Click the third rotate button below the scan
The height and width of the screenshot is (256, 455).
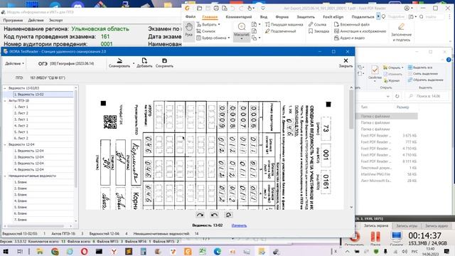tap(228, 215)
